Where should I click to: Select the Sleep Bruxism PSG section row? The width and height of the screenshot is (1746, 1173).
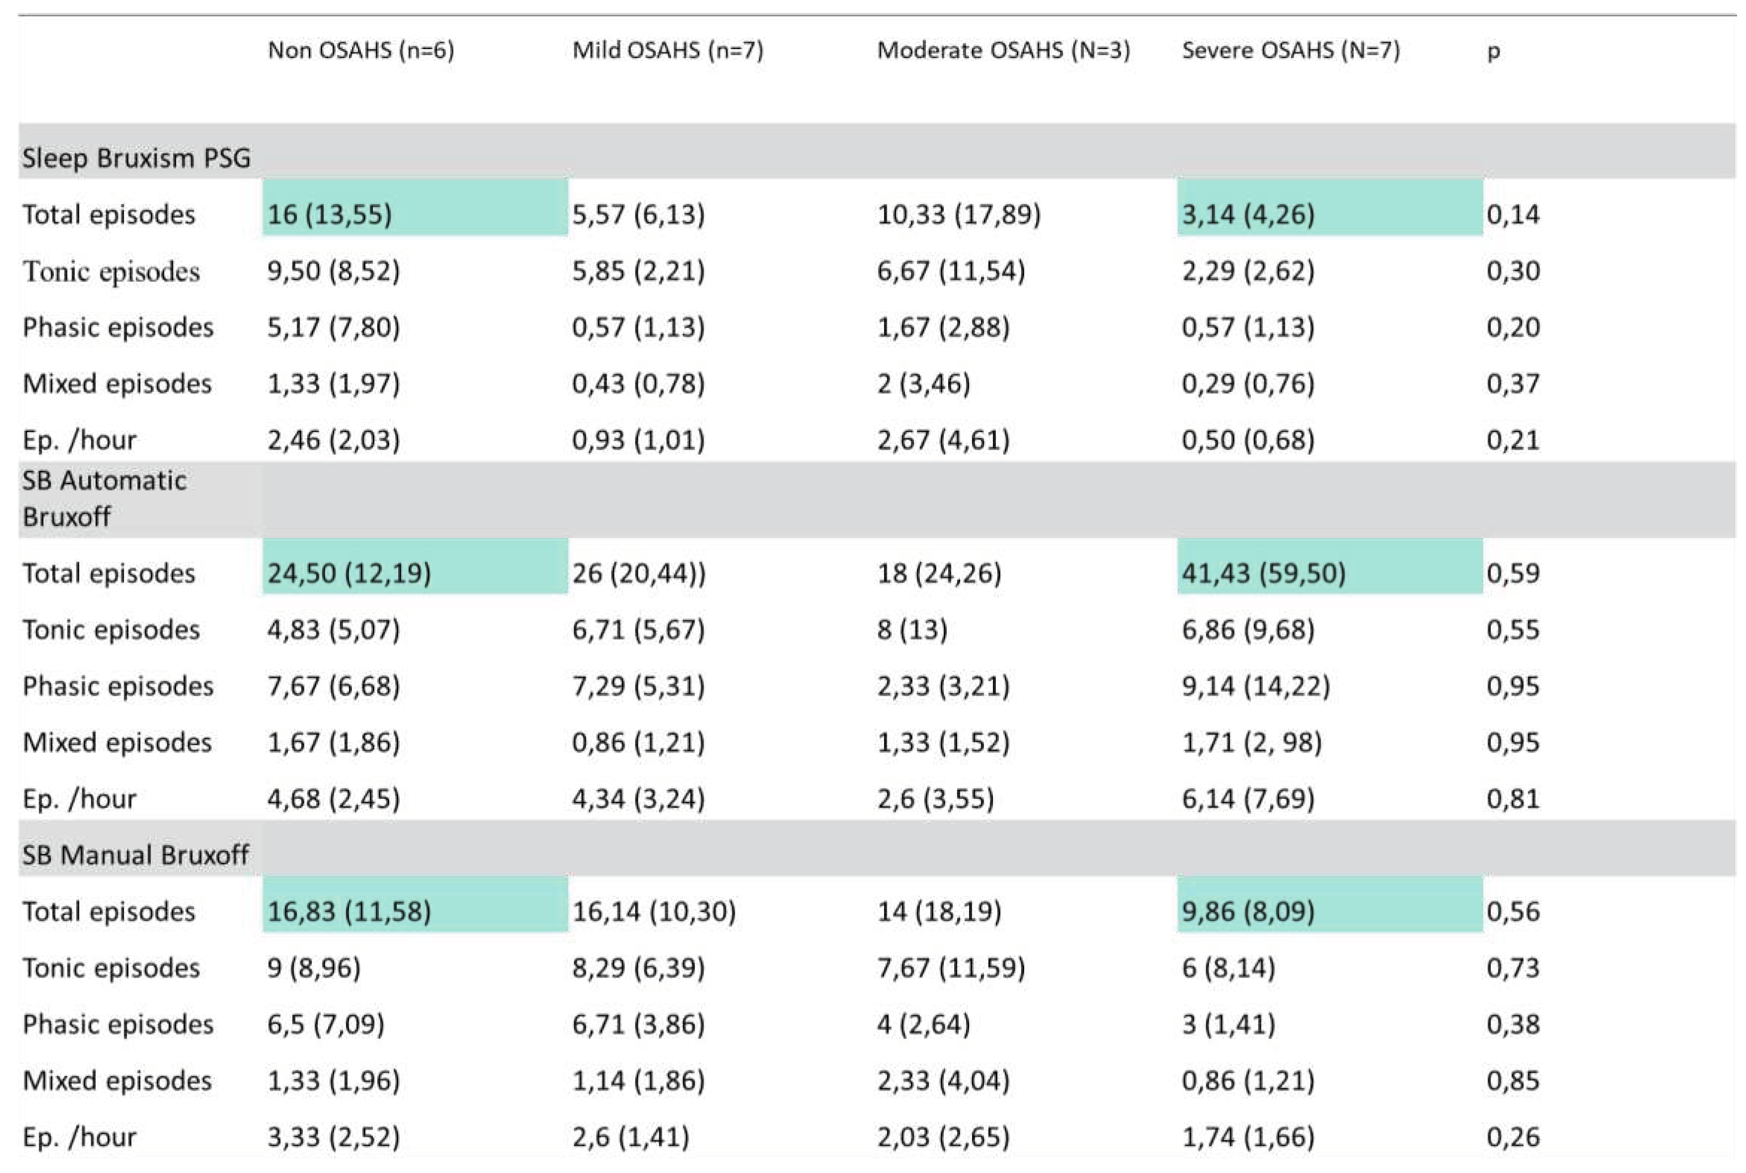coord(136,158)
